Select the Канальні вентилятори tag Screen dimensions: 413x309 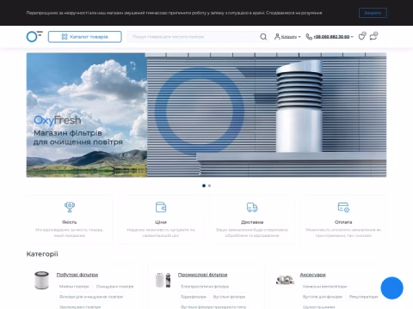pos(324,287)
